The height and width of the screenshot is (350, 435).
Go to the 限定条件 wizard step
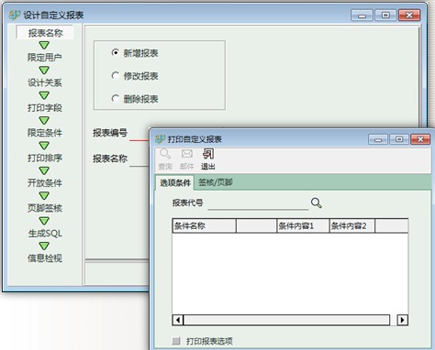[x=45, y=133]
